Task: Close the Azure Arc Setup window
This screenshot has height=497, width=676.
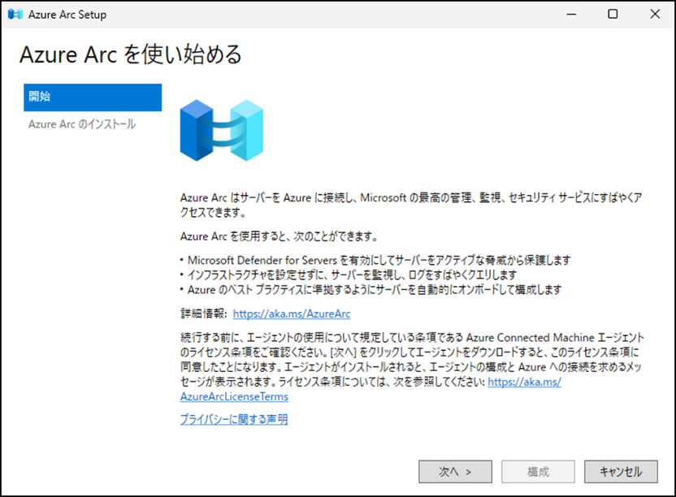Action: [655, 15]
